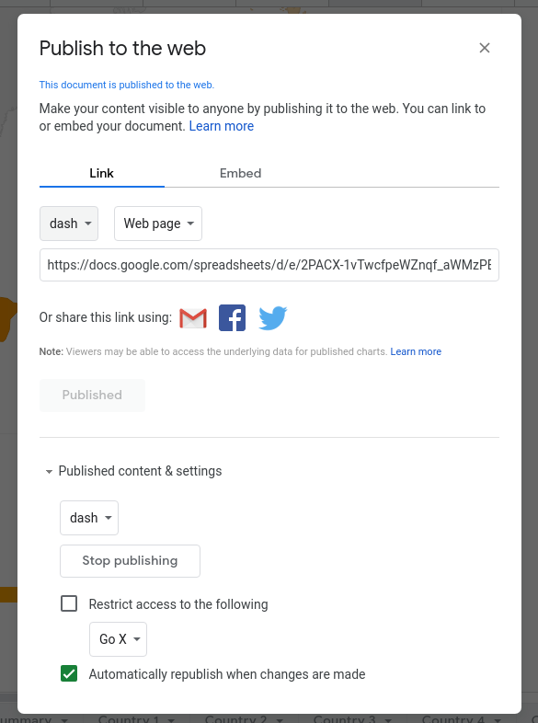The width and height of the screenshot is (538, 723).
Task: Share link via Twitter bird icon
Action: (272, 317)
